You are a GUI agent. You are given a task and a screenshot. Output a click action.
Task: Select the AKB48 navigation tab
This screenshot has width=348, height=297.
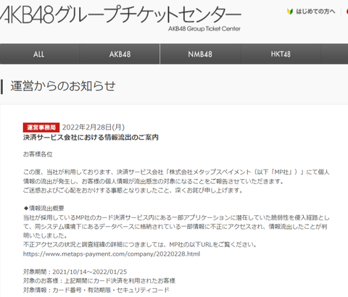tap(120, 54)
